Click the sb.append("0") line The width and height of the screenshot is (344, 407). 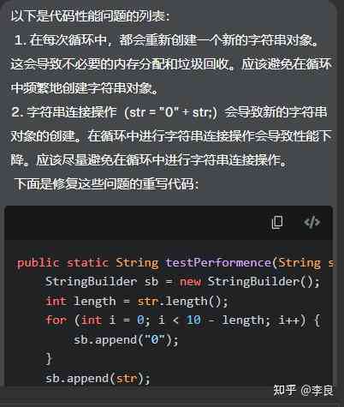coord(126,340)
